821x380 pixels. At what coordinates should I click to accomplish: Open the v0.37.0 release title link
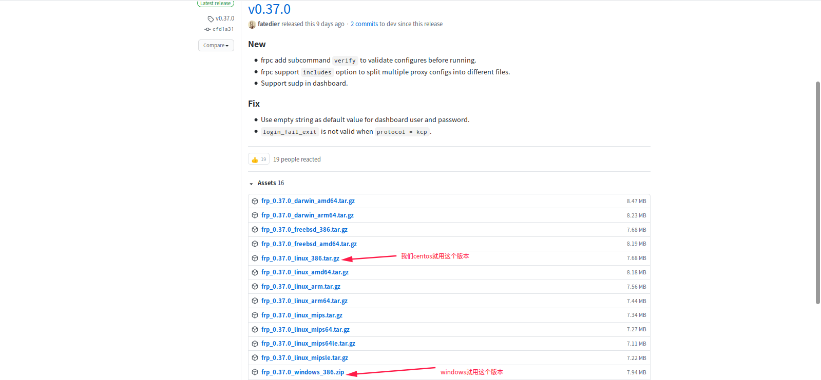point(269,9)
